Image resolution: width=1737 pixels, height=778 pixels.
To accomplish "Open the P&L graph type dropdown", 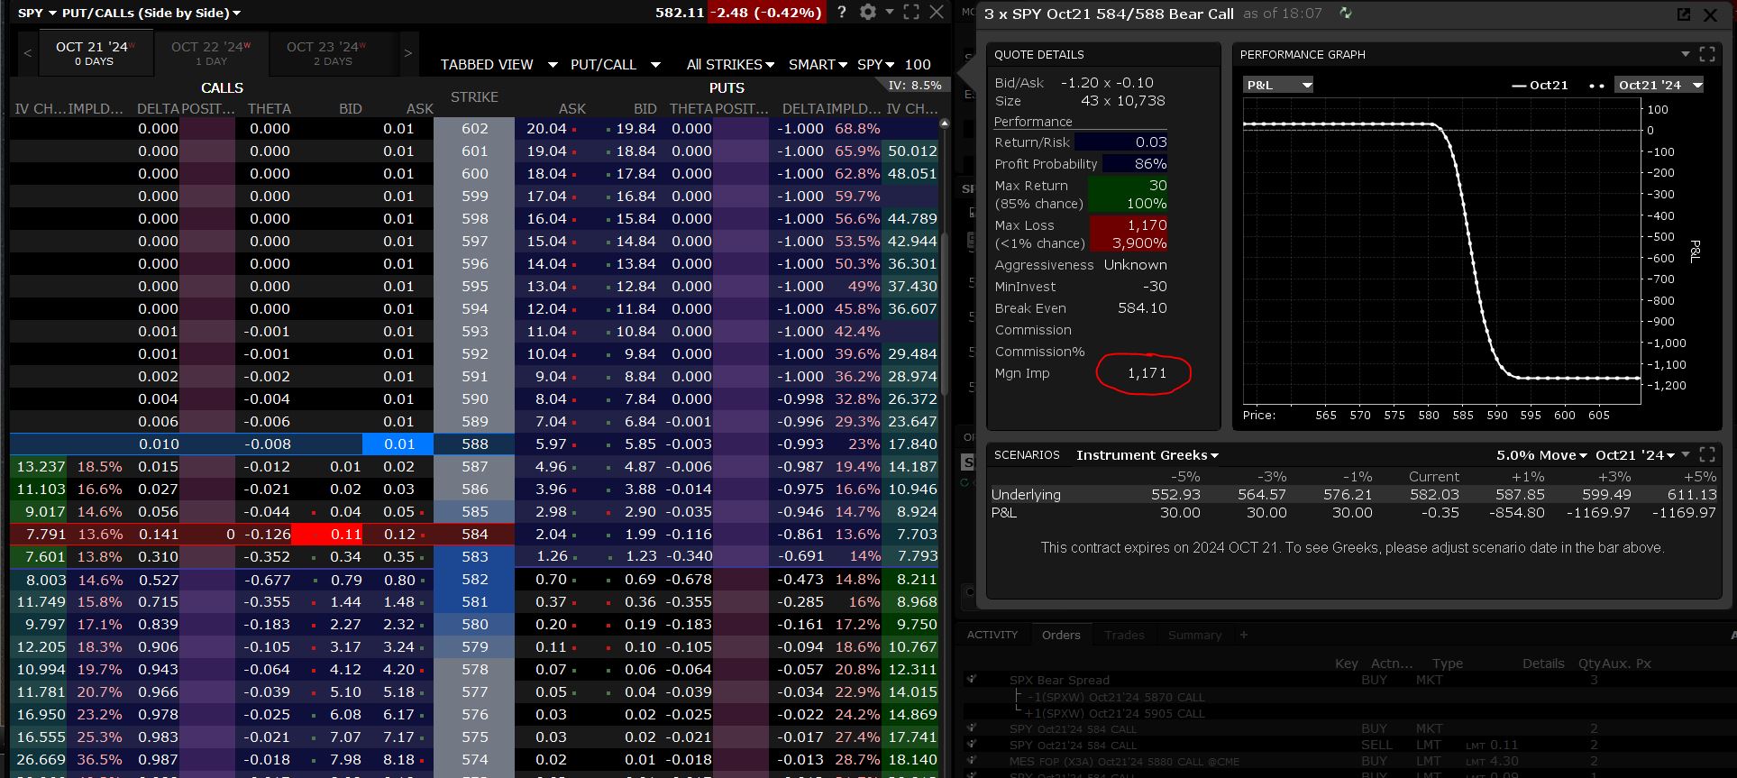I will pyautogui.click(x=1278, y=85).
